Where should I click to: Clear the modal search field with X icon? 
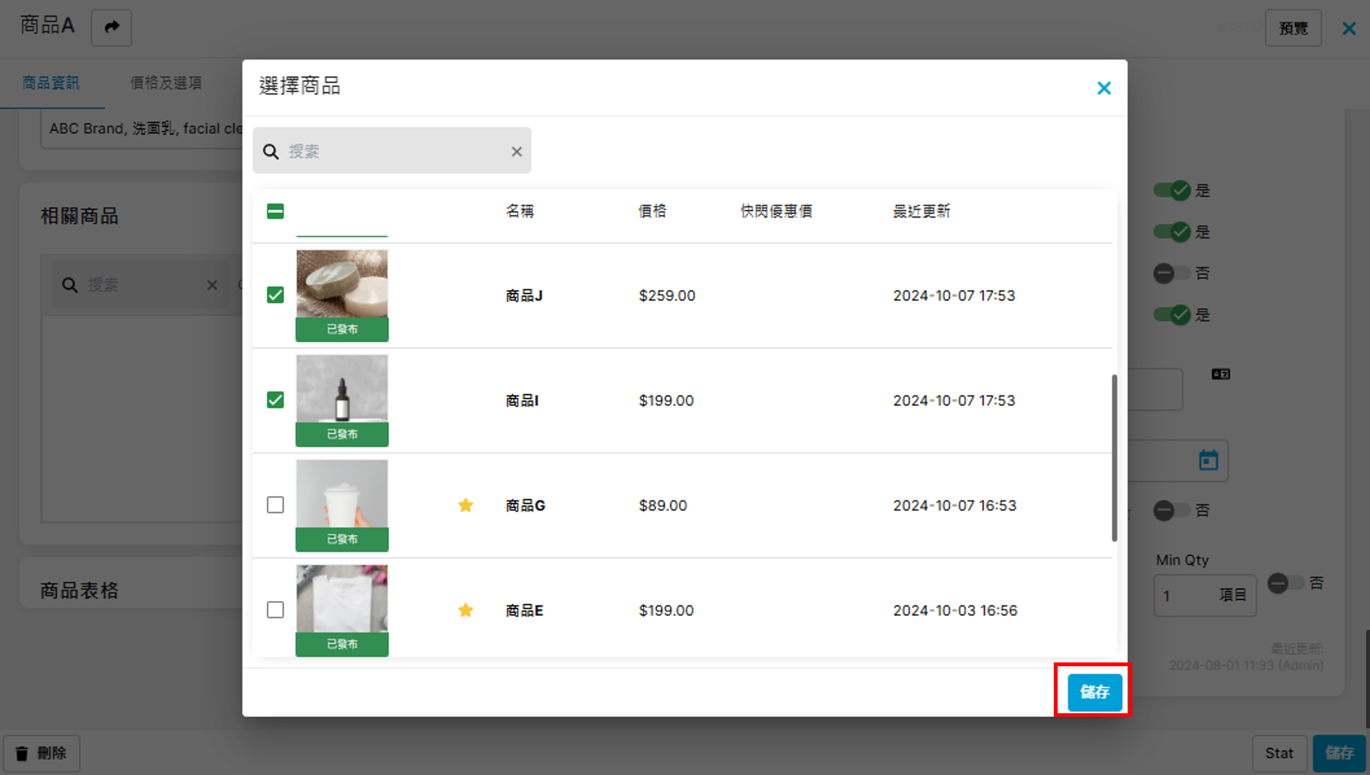516,152
